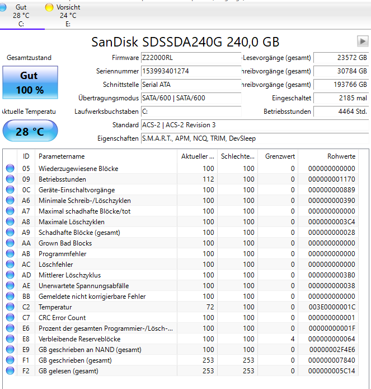The width and height of the screenshot is (371, 389).
Task: Click status circle for CRC Error Count
Action: [x=10, y=318]
